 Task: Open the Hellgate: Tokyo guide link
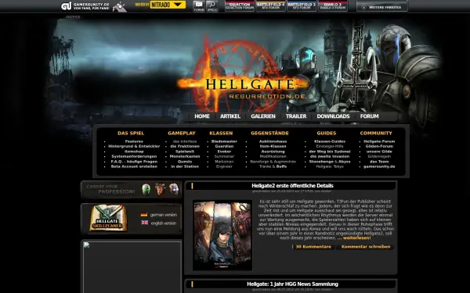330,166
